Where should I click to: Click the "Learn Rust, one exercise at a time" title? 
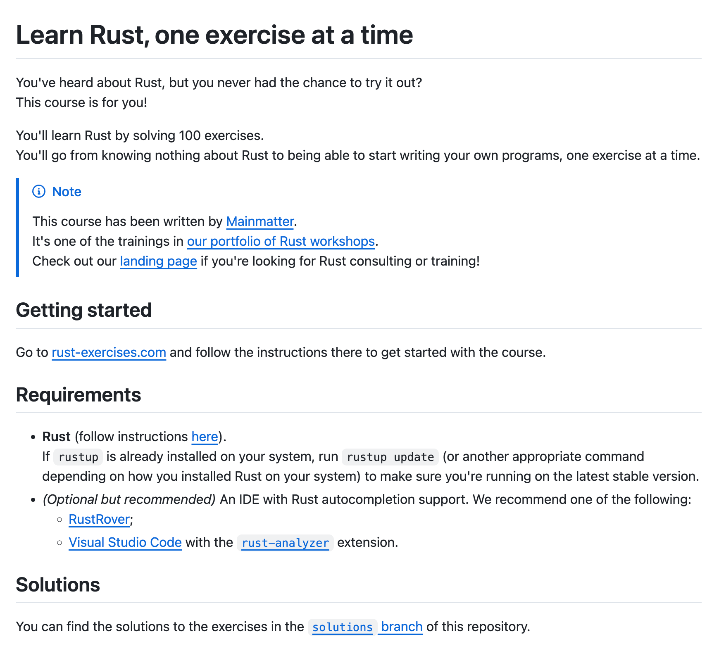(x=214, y=35)
